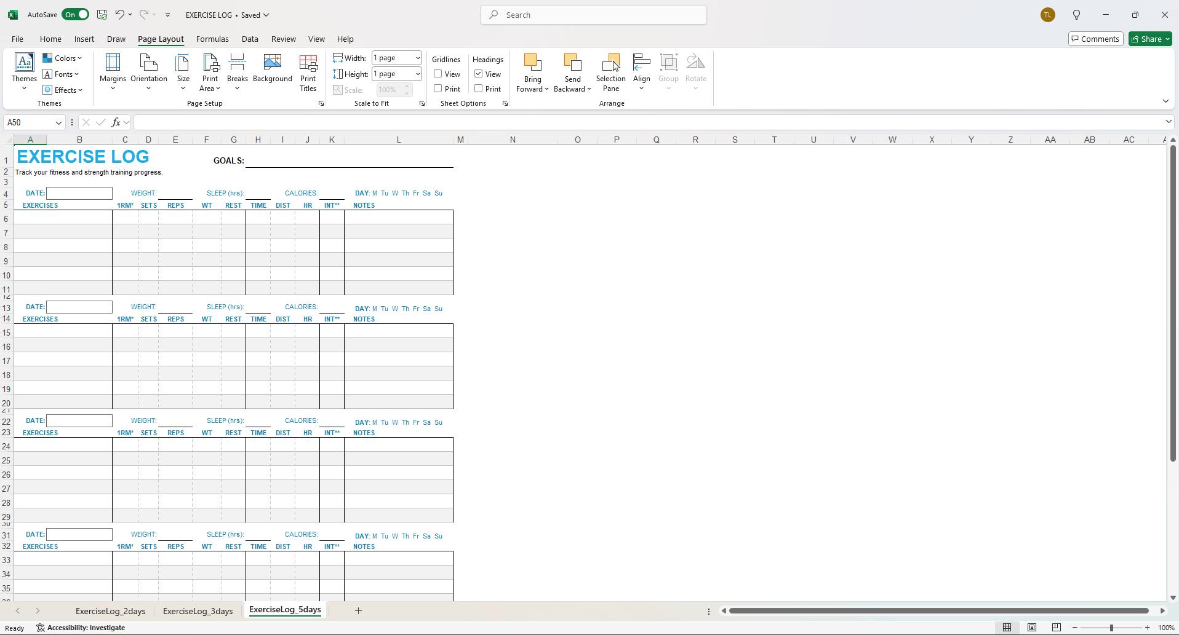The width and height of the screenshot is (1179, 635).
Task: Adjust the zoom slider handle
Action: point(1111,628)
